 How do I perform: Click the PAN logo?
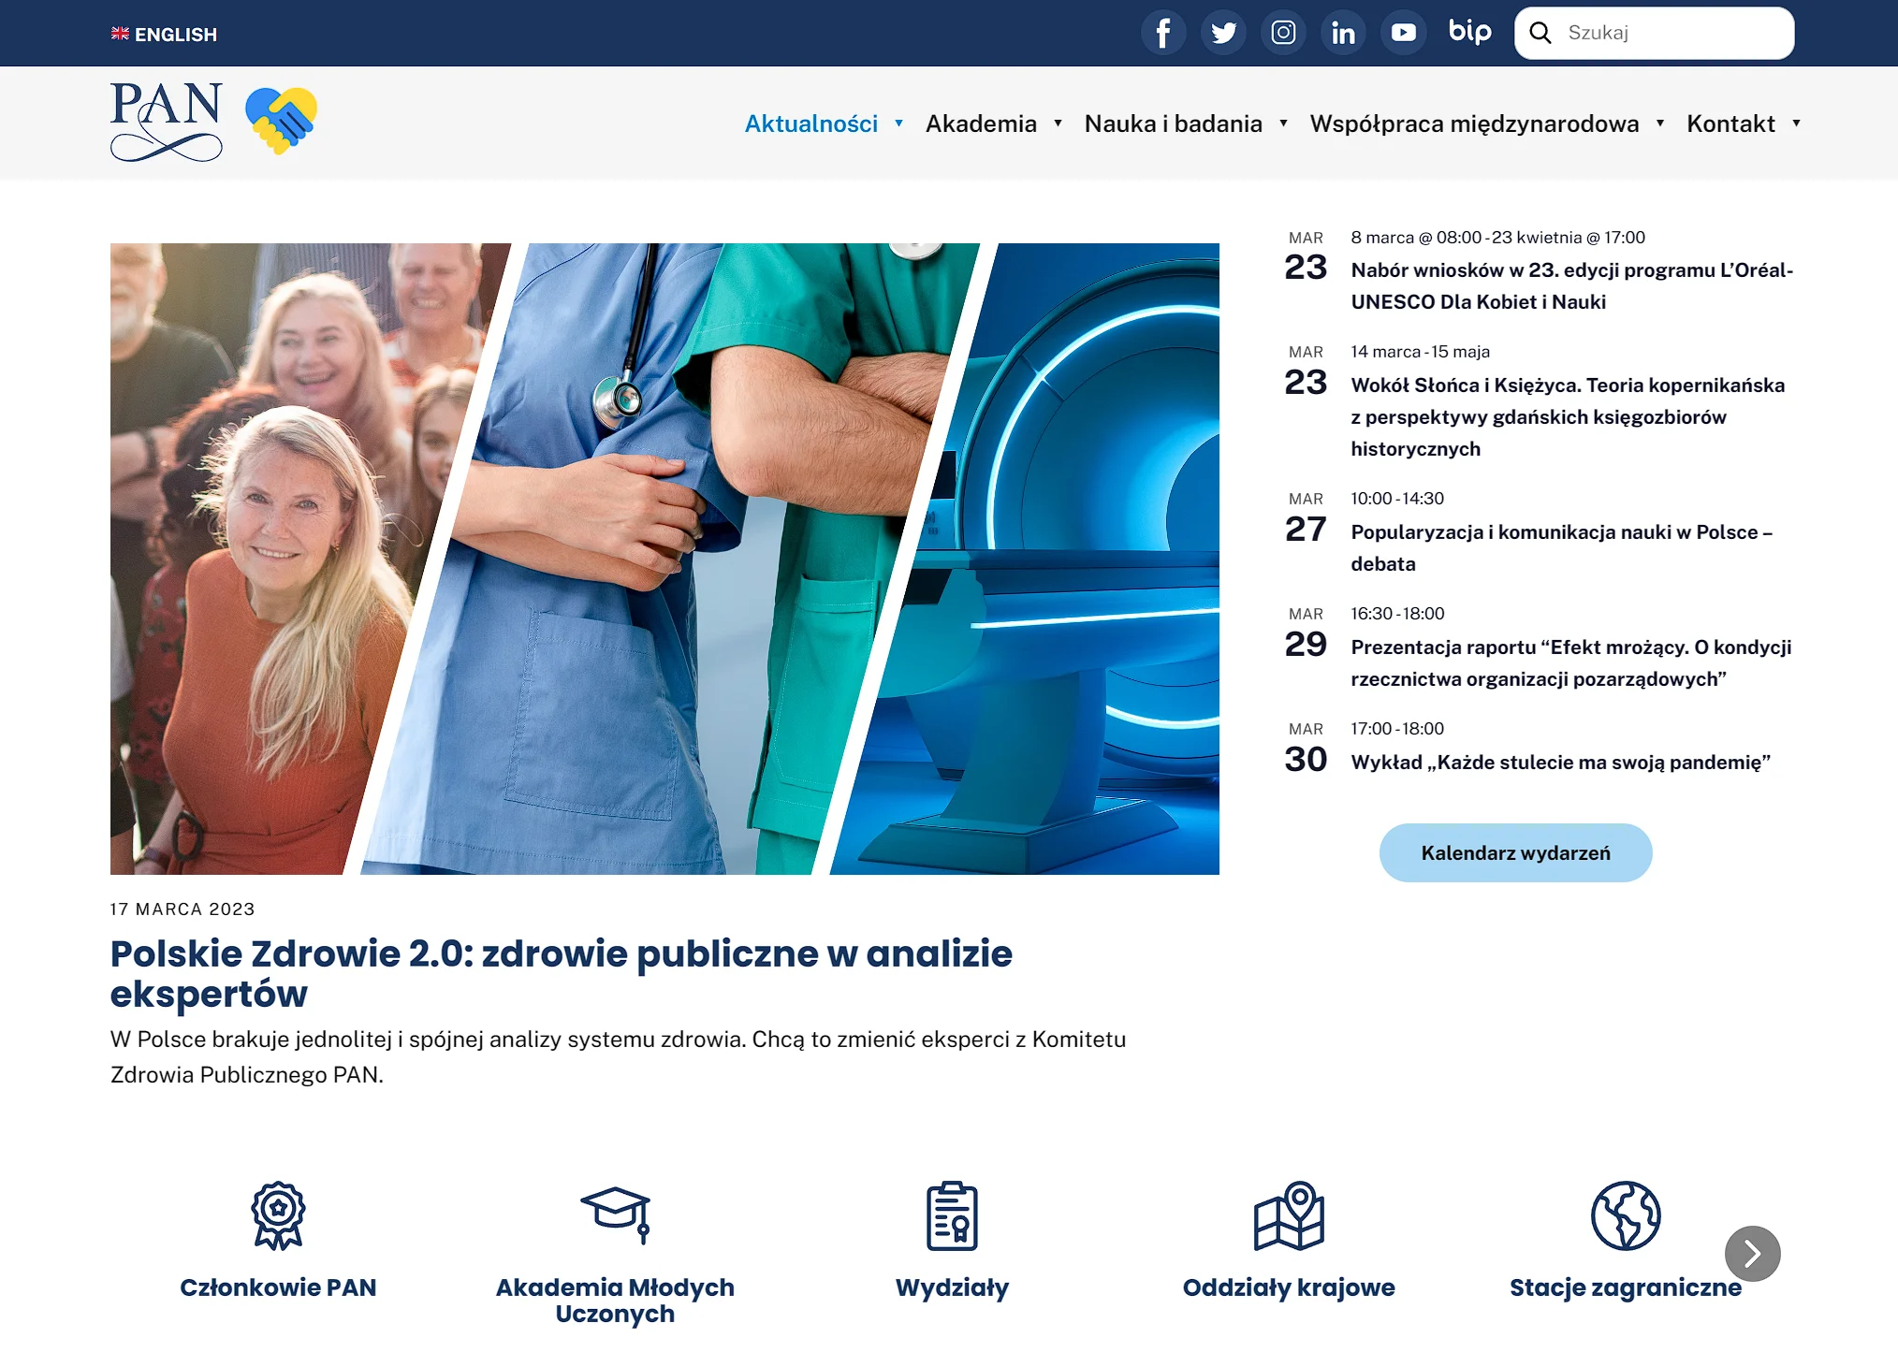click(x=167, y=122)
